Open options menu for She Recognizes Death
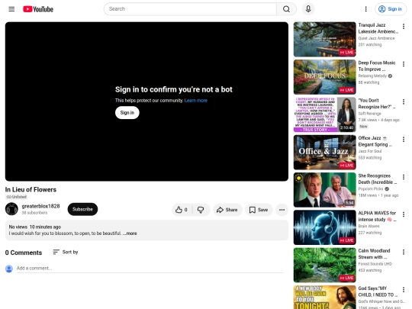Screen dimensions: 412x309 tap(404, 176)
